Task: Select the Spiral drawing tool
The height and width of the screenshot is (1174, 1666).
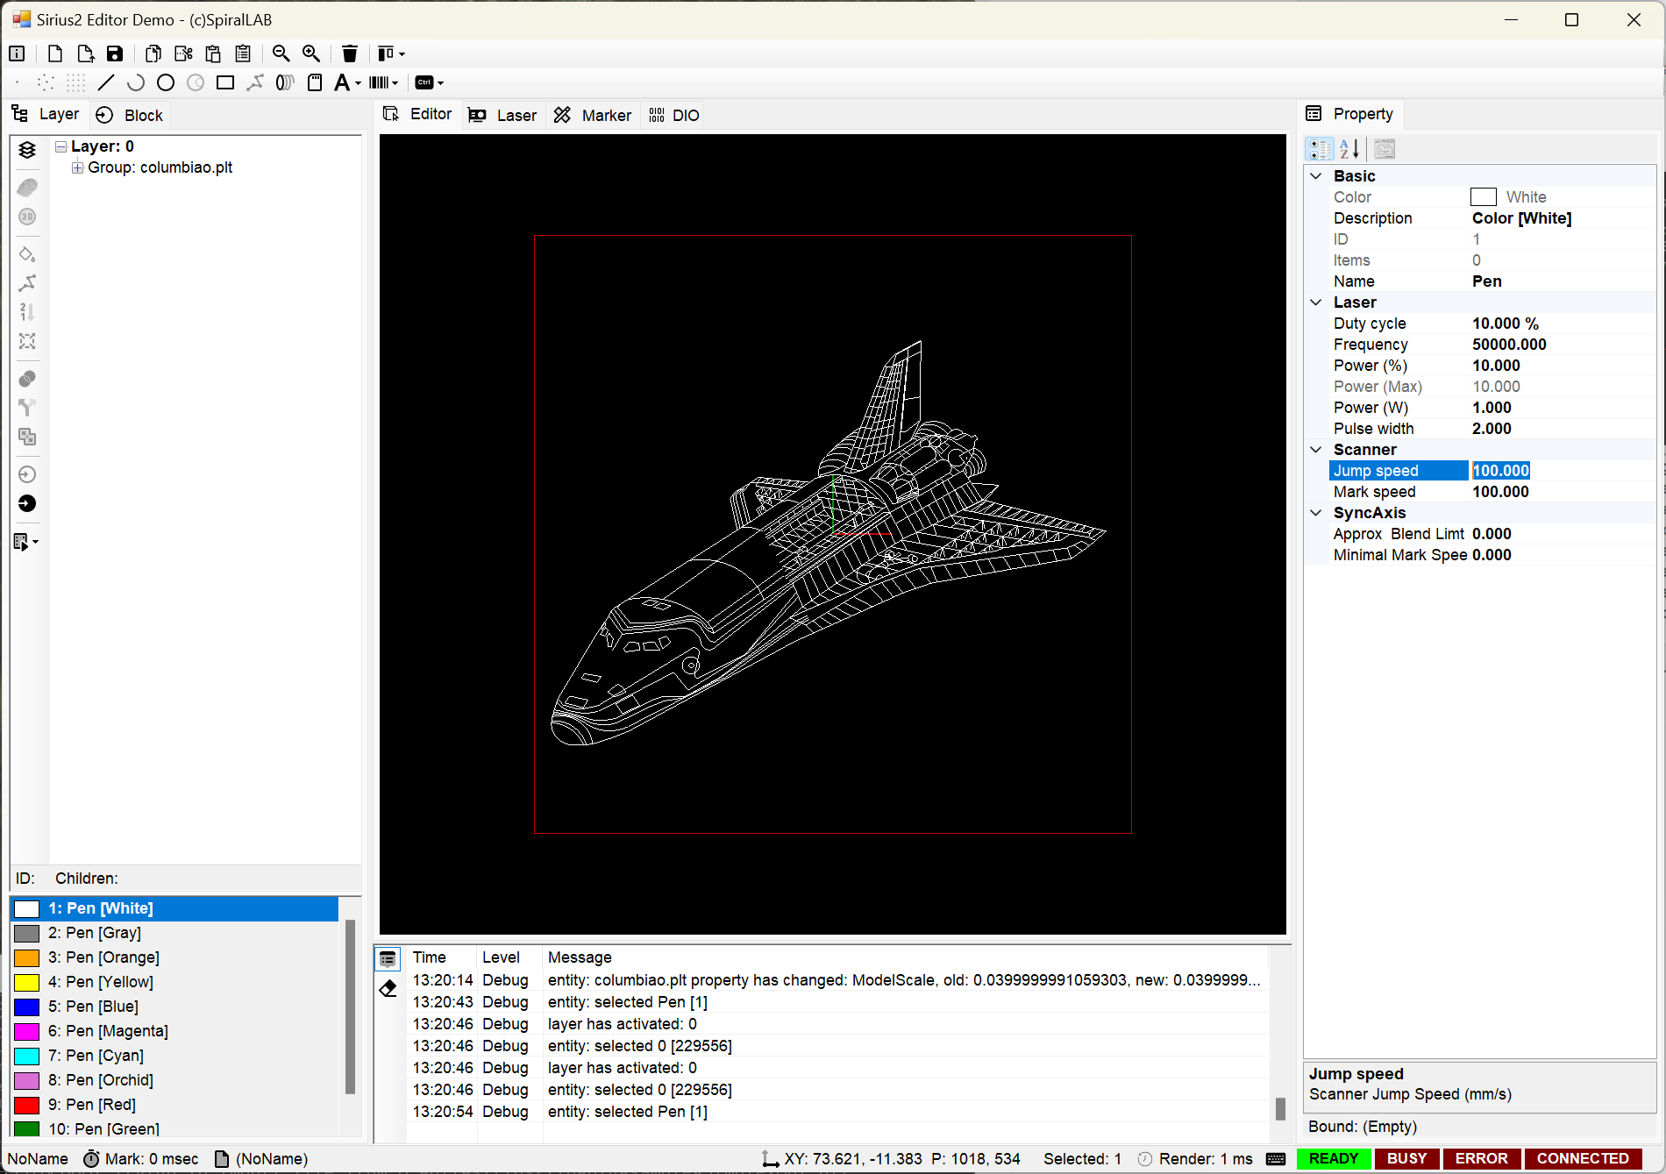Action: pos(285,82)
